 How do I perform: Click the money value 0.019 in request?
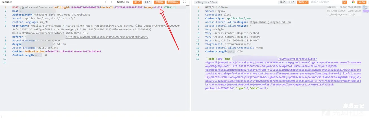(158, 7)
